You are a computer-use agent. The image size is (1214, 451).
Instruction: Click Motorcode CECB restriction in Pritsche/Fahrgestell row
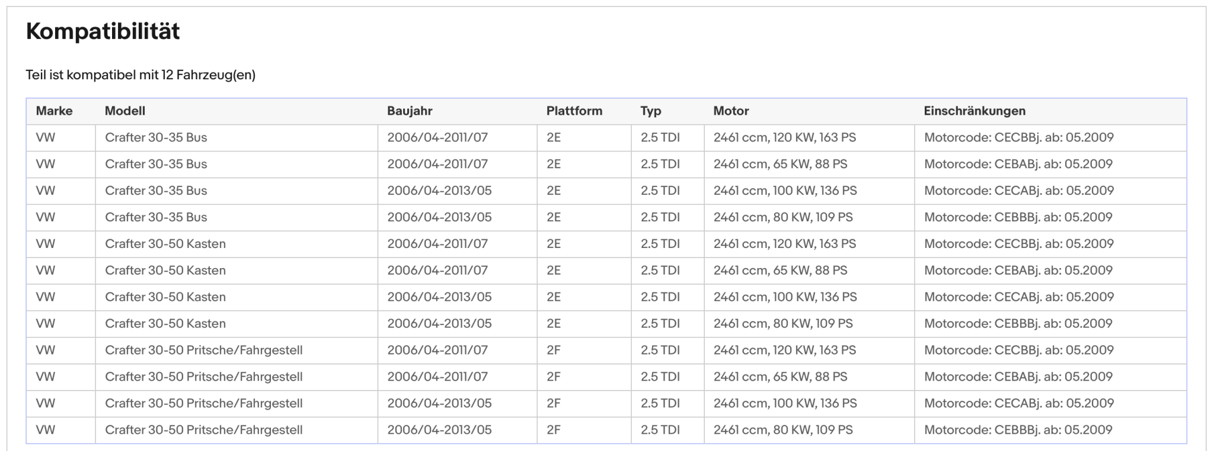point(1019,350)
